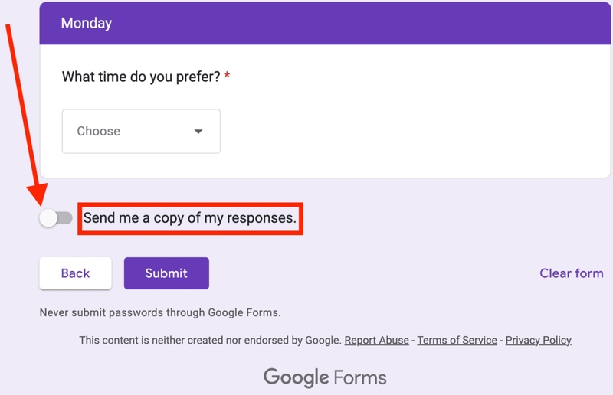Click the 'Clear form' link
The image size is (613, 395).
click(x=571, y=273)
